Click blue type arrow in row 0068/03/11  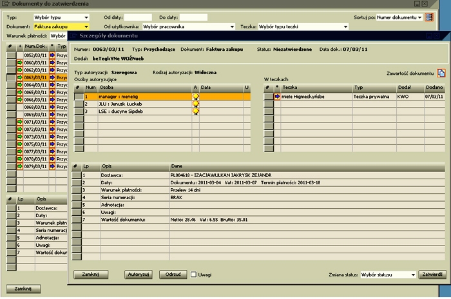tap(52, 107)
